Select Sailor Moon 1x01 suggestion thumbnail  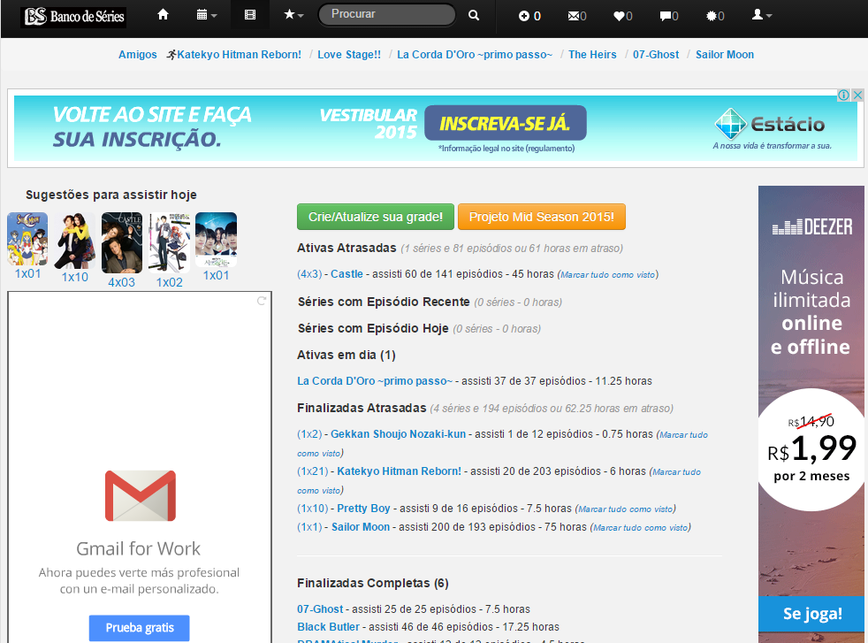[x=27, y=240]
